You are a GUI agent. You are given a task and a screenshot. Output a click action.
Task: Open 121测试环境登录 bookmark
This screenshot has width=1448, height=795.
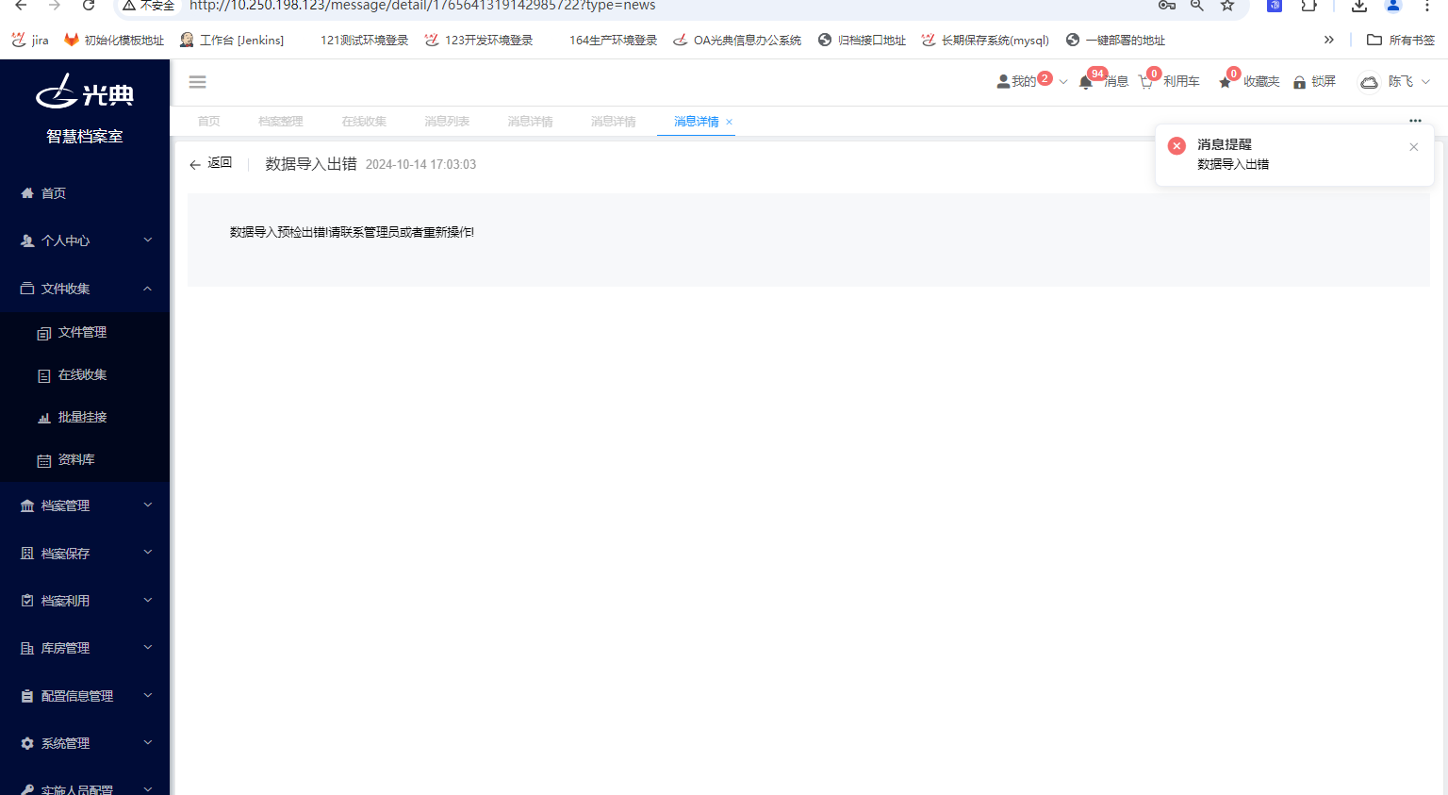pos(365,40)
